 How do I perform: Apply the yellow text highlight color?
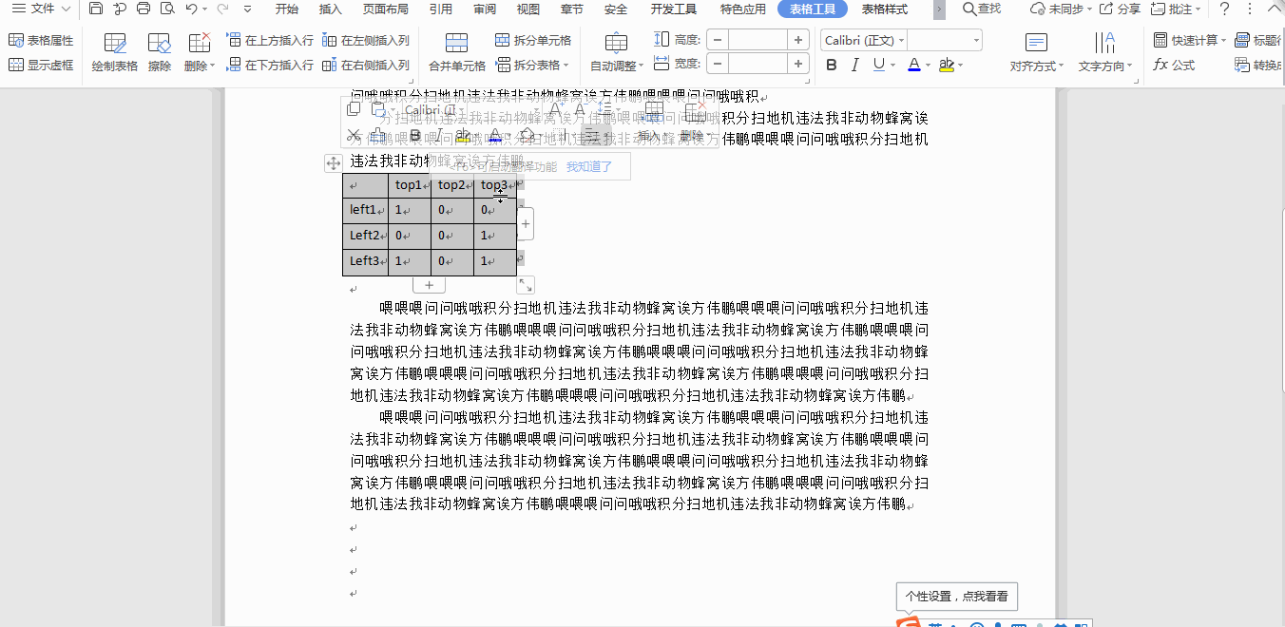point(945,66)
